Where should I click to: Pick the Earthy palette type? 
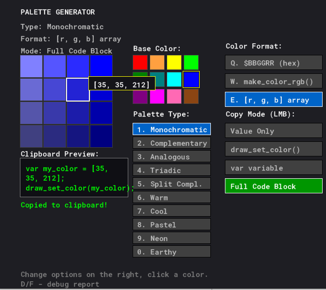click(x=172, y=252)
